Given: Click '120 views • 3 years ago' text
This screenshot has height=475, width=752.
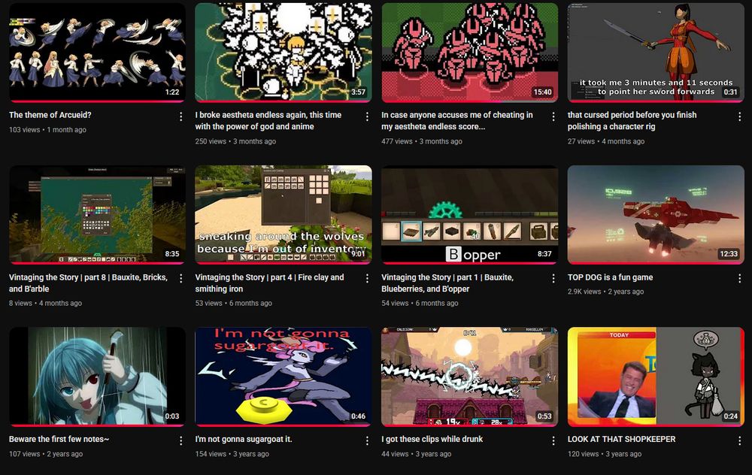Looking at the screenshot, I should tap(605, 454).
